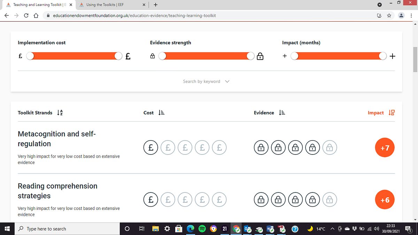Sort by Impact icon
This screenshot has width=418, height=235.
click(x=392, y=113)
